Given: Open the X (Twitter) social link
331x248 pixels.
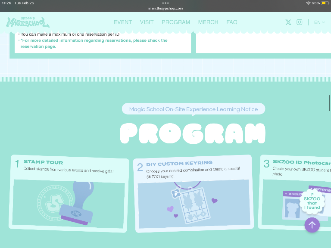Looking at the screenshot, I should coord(288,22).
